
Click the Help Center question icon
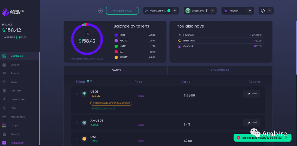(x=4, y=143)
